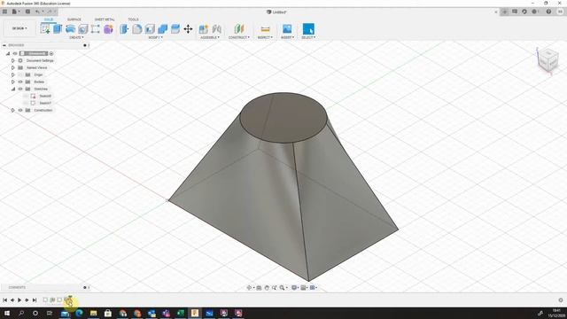Expand the Origin folder
Viewport: 567px width, 319px height.
coord(13,74)
